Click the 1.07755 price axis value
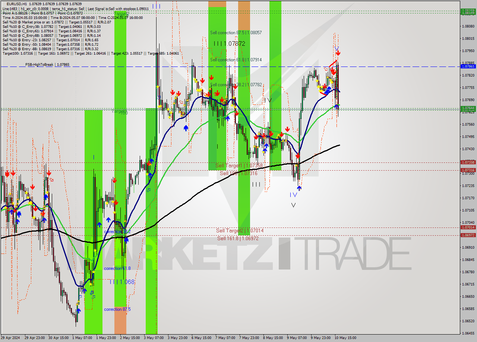 (x=468, y=87)
